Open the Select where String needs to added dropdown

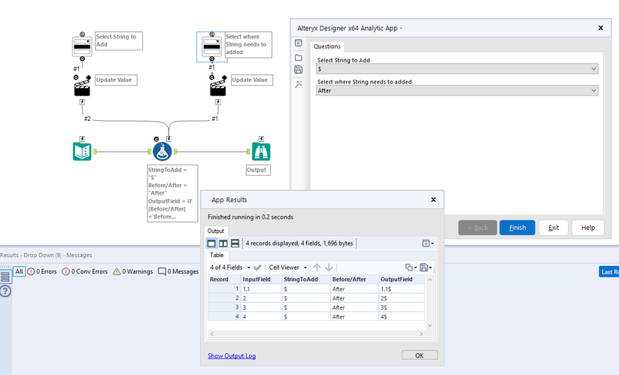point(457,91)
